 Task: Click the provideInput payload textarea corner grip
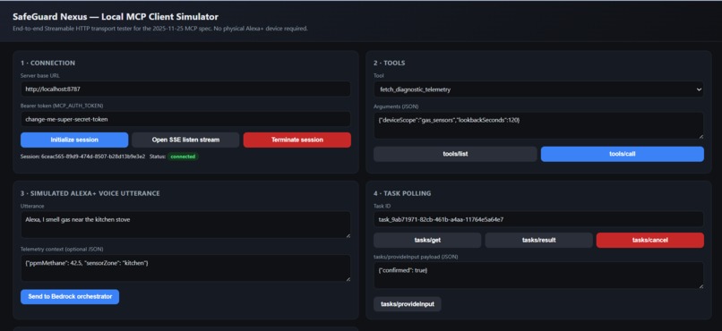[x=701, y=286]
